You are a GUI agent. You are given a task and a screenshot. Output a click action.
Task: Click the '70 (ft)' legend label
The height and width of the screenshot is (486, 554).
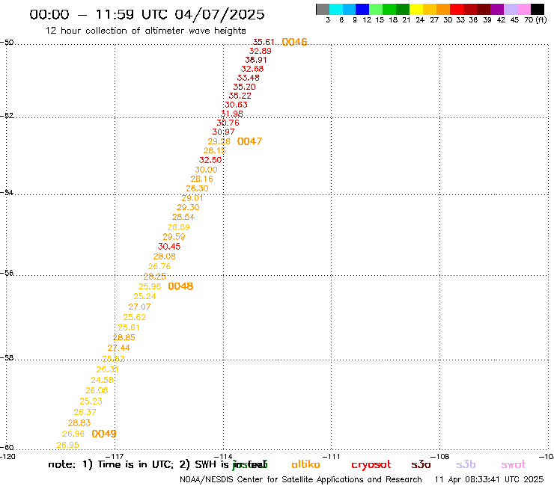[x=535, y=20]
